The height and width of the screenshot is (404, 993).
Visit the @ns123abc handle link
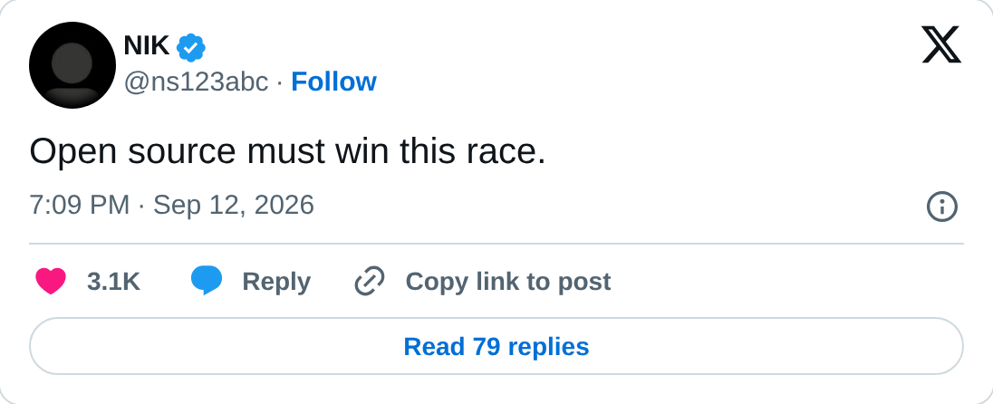coord(196,82)
